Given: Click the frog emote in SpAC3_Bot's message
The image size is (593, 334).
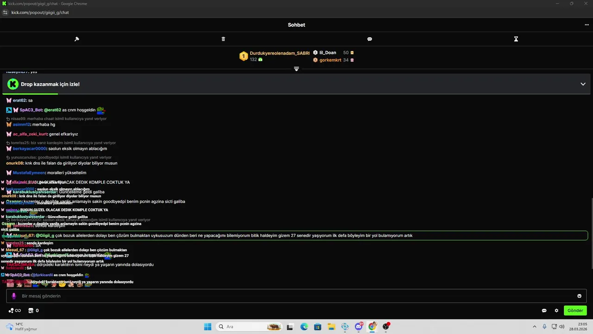Looking at the screenshot, I should pos(101,110).
